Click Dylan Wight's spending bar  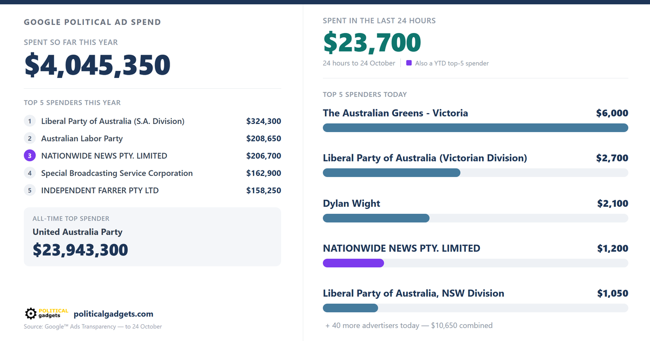point(476,218)
